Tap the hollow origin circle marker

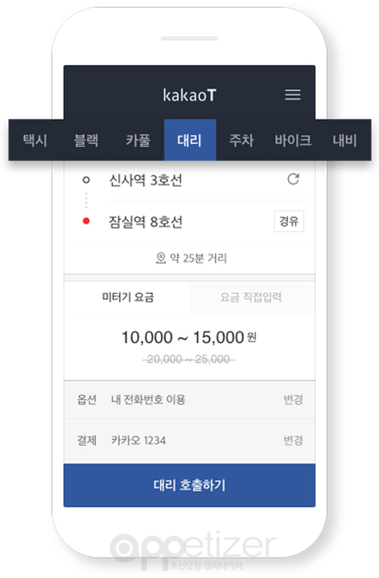[x=86, y=180]
